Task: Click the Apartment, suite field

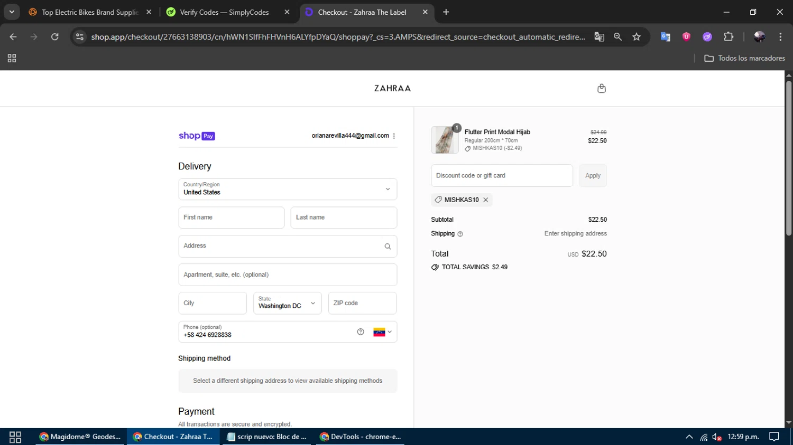Action: 288,274
